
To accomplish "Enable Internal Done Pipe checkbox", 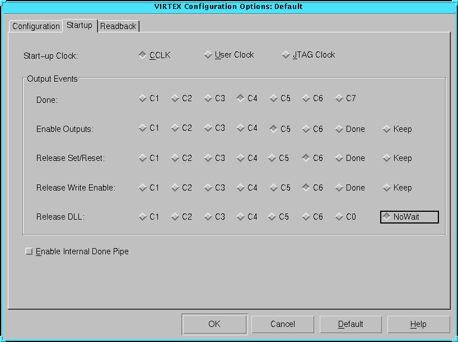I will click(29, 251).
